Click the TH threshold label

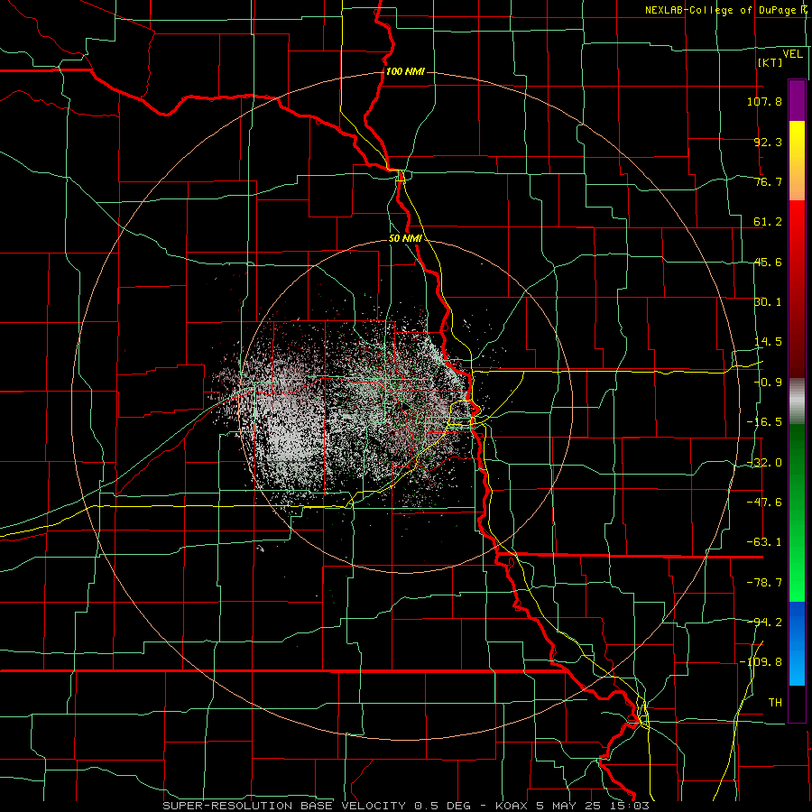(x=775, y=703)
